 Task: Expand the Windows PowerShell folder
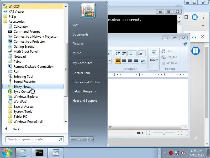(x=33, y=122)
